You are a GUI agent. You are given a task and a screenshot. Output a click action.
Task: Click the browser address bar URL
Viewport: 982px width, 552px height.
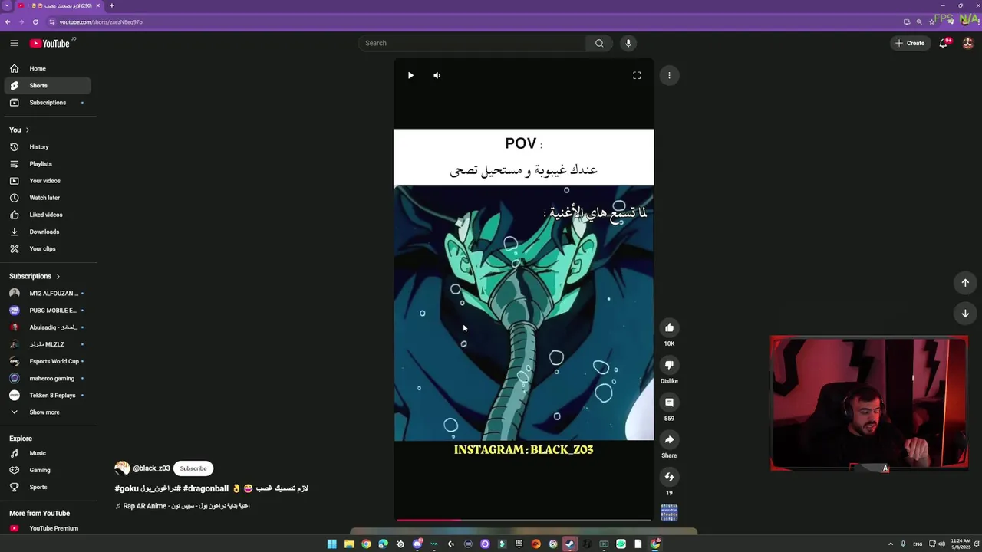coord(101,21)
